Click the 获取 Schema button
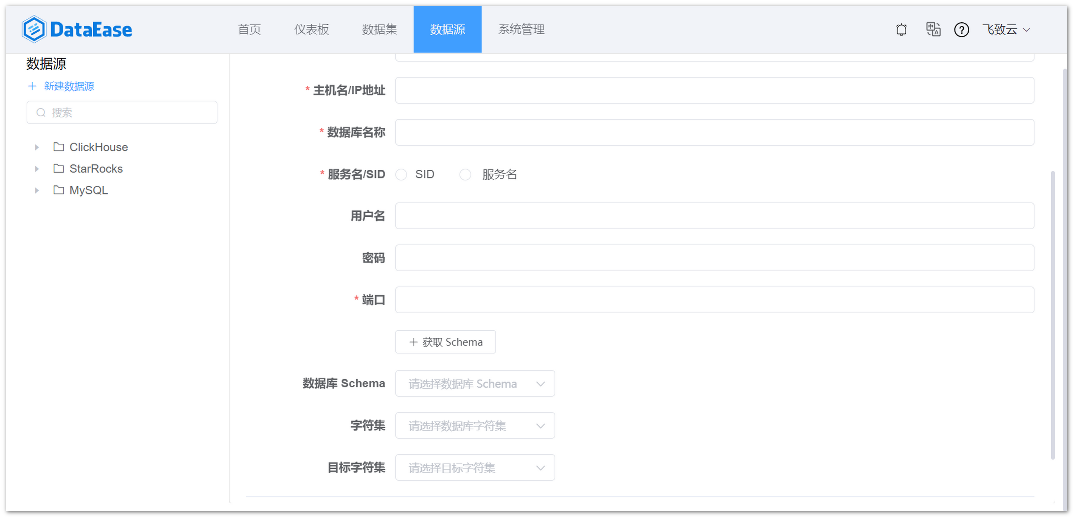Viewport: 1073px width, 517px height. pos(445,342)
